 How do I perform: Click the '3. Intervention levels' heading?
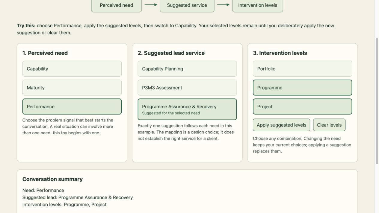pyautogui.click(x=280, y=53)
